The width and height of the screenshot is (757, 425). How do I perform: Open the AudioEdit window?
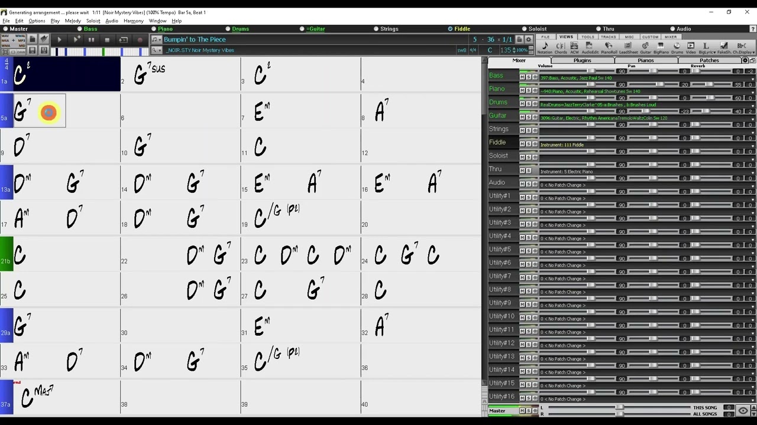[x=590, y=48]
